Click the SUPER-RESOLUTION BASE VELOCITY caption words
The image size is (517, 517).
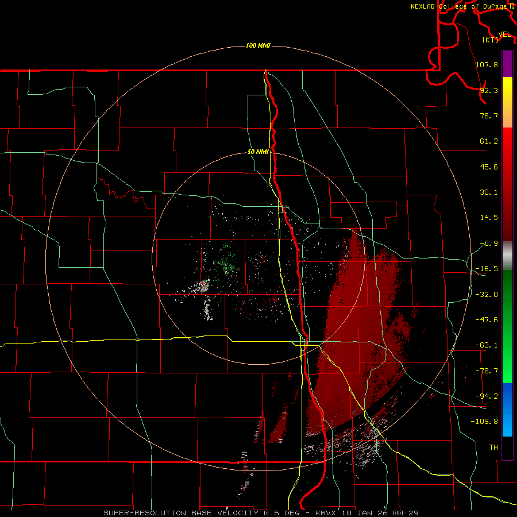click(x=181, y=513)
